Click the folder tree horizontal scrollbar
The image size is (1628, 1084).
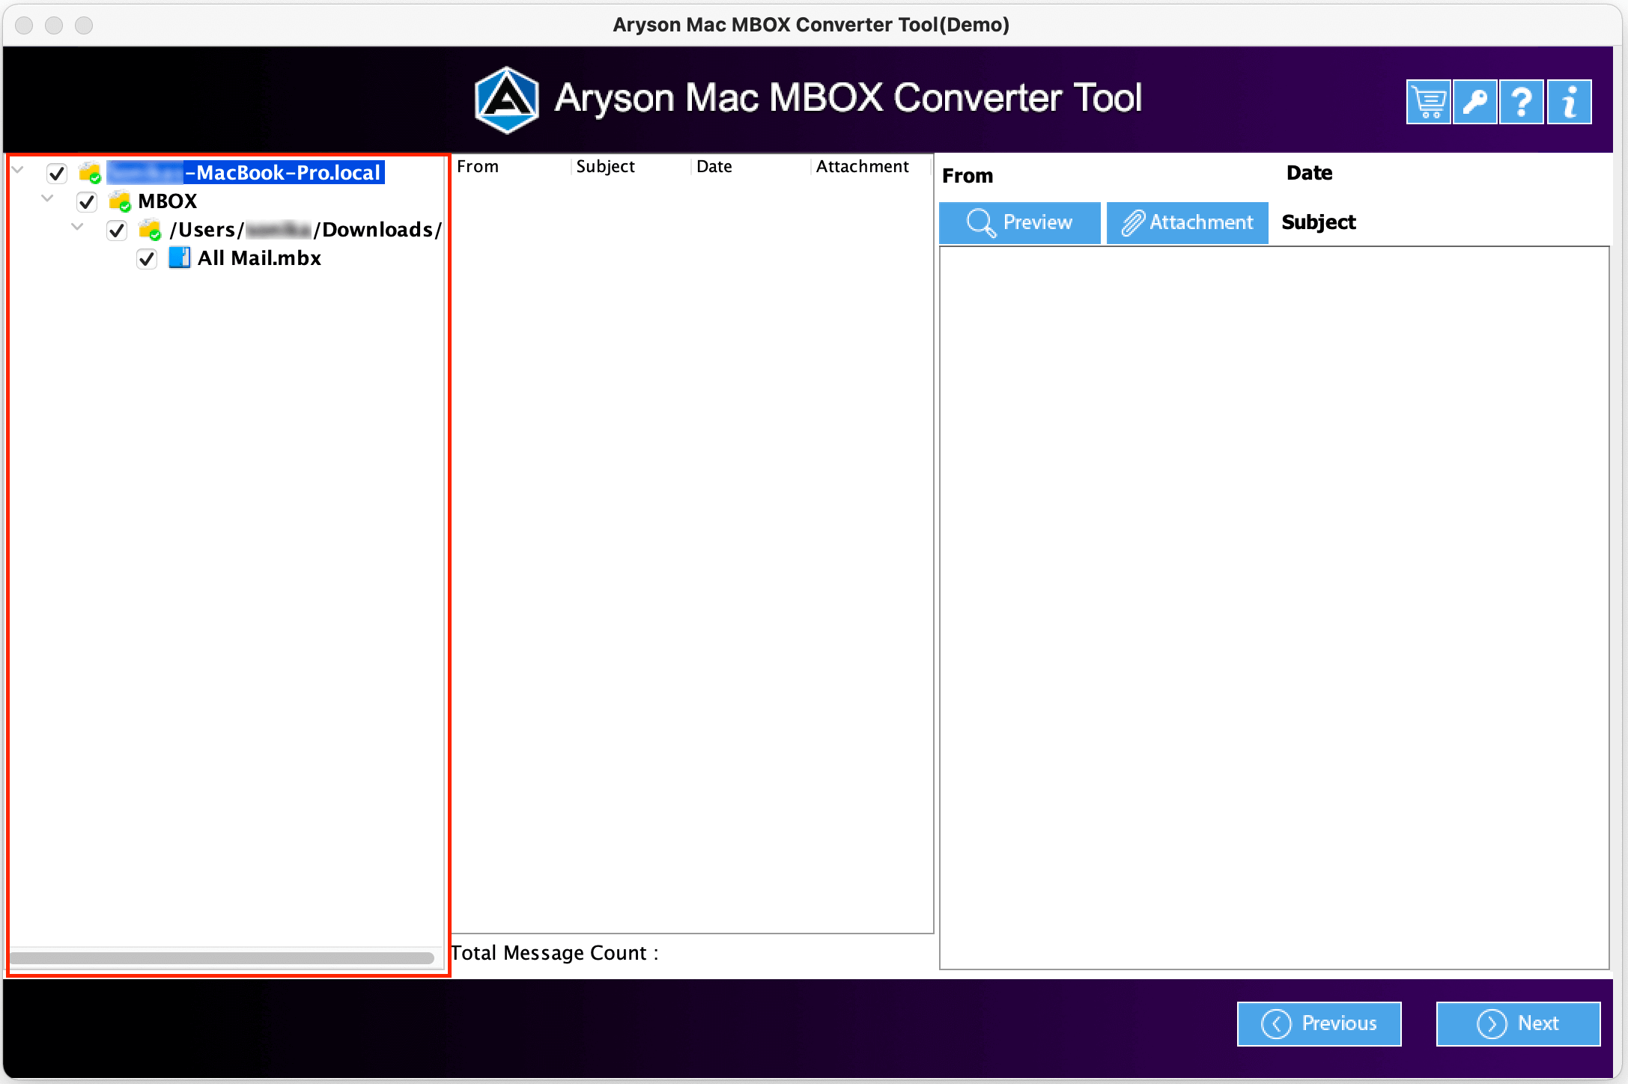click(222, 958)
